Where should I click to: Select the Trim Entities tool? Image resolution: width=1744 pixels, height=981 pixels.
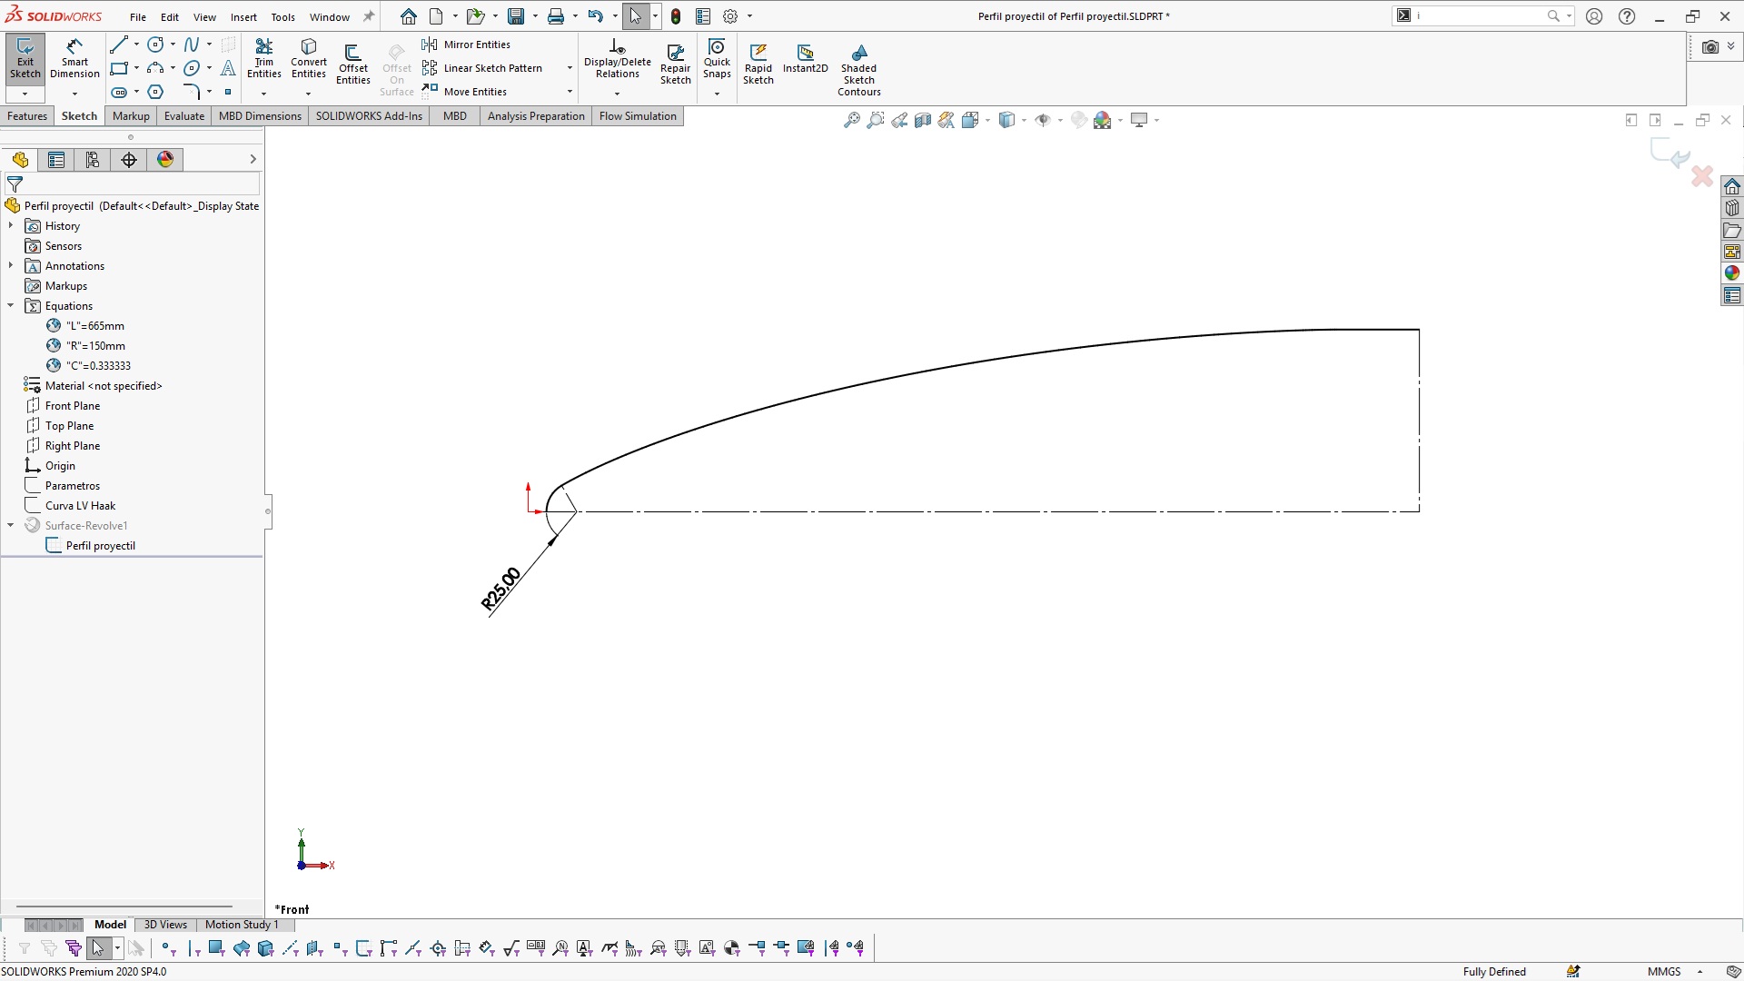(263, 59)
